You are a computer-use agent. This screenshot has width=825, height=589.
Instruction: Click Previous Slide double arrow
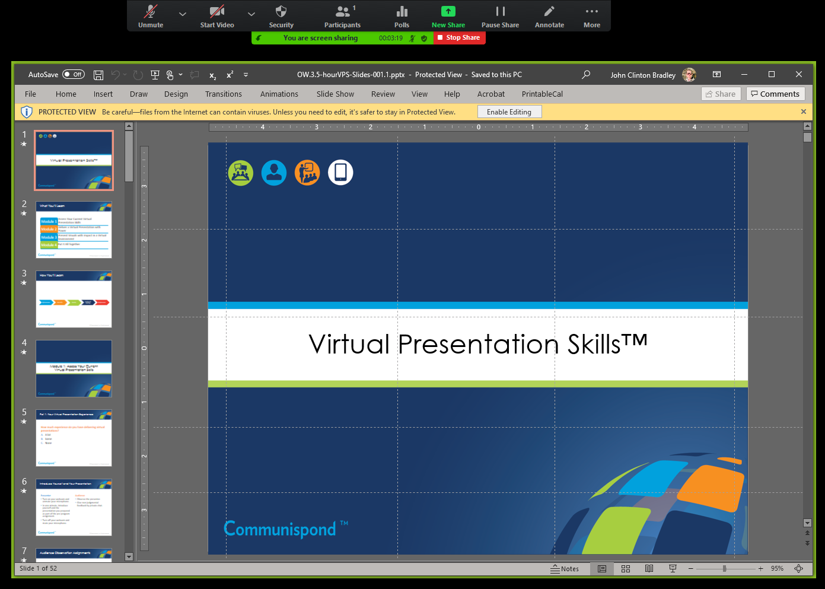(807, 533)
